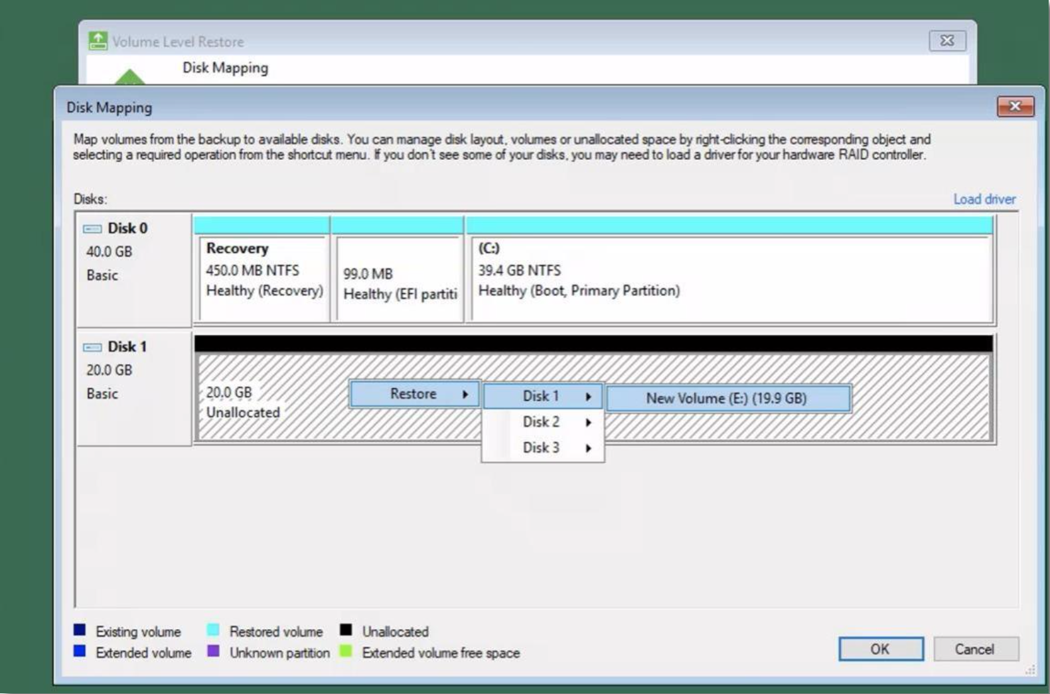Click the Healthy (Boot, Primary Partition) status
The image size is (1050, 694).
point(579,291)
